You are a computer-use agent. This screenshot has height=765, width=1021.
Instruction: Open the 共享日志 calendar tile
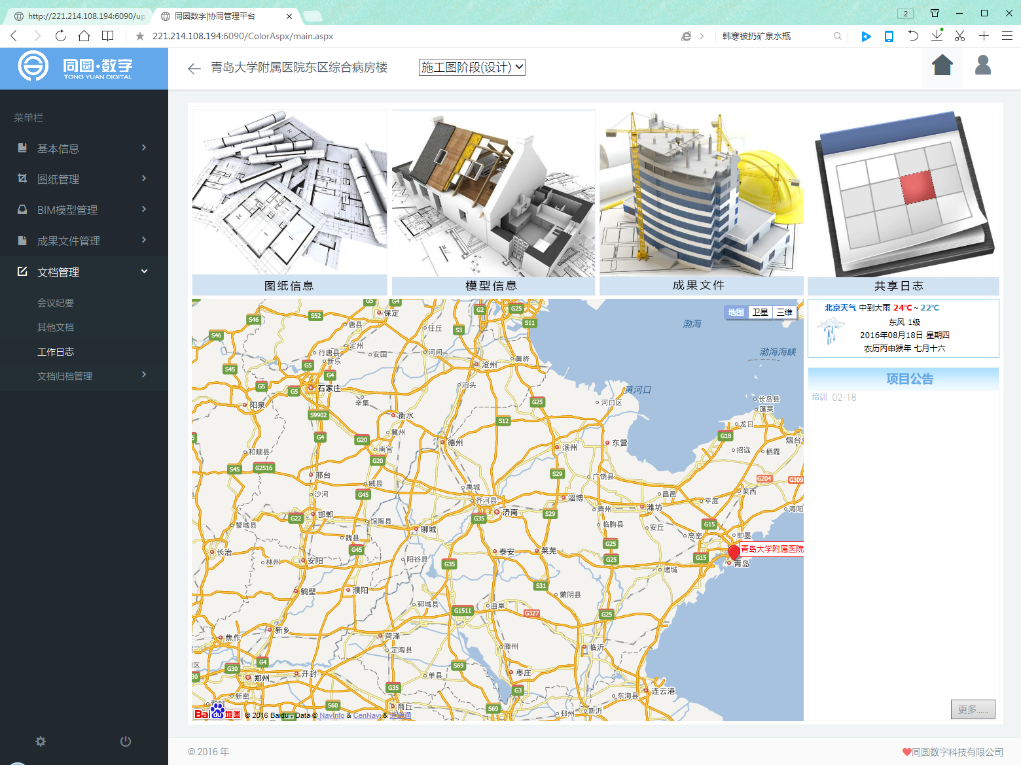pos(903,196)
